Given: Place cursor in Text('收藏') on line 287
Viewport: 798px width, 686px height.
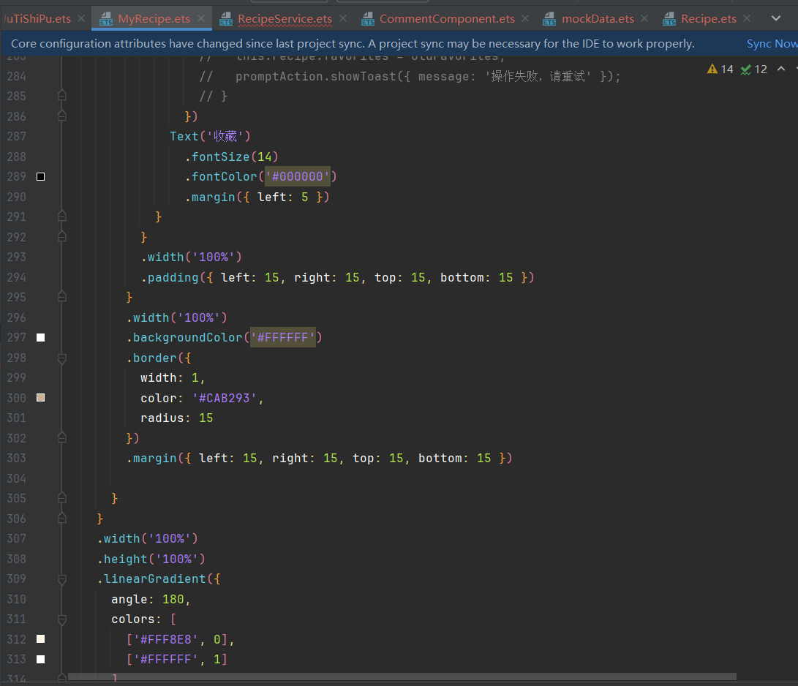Looking at the screenshot, I should pyautogui.click(x=210, y=136).
